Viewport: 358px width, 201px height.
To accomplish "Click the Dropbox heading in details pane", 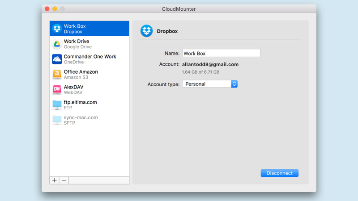I will [x=167, y=31].
